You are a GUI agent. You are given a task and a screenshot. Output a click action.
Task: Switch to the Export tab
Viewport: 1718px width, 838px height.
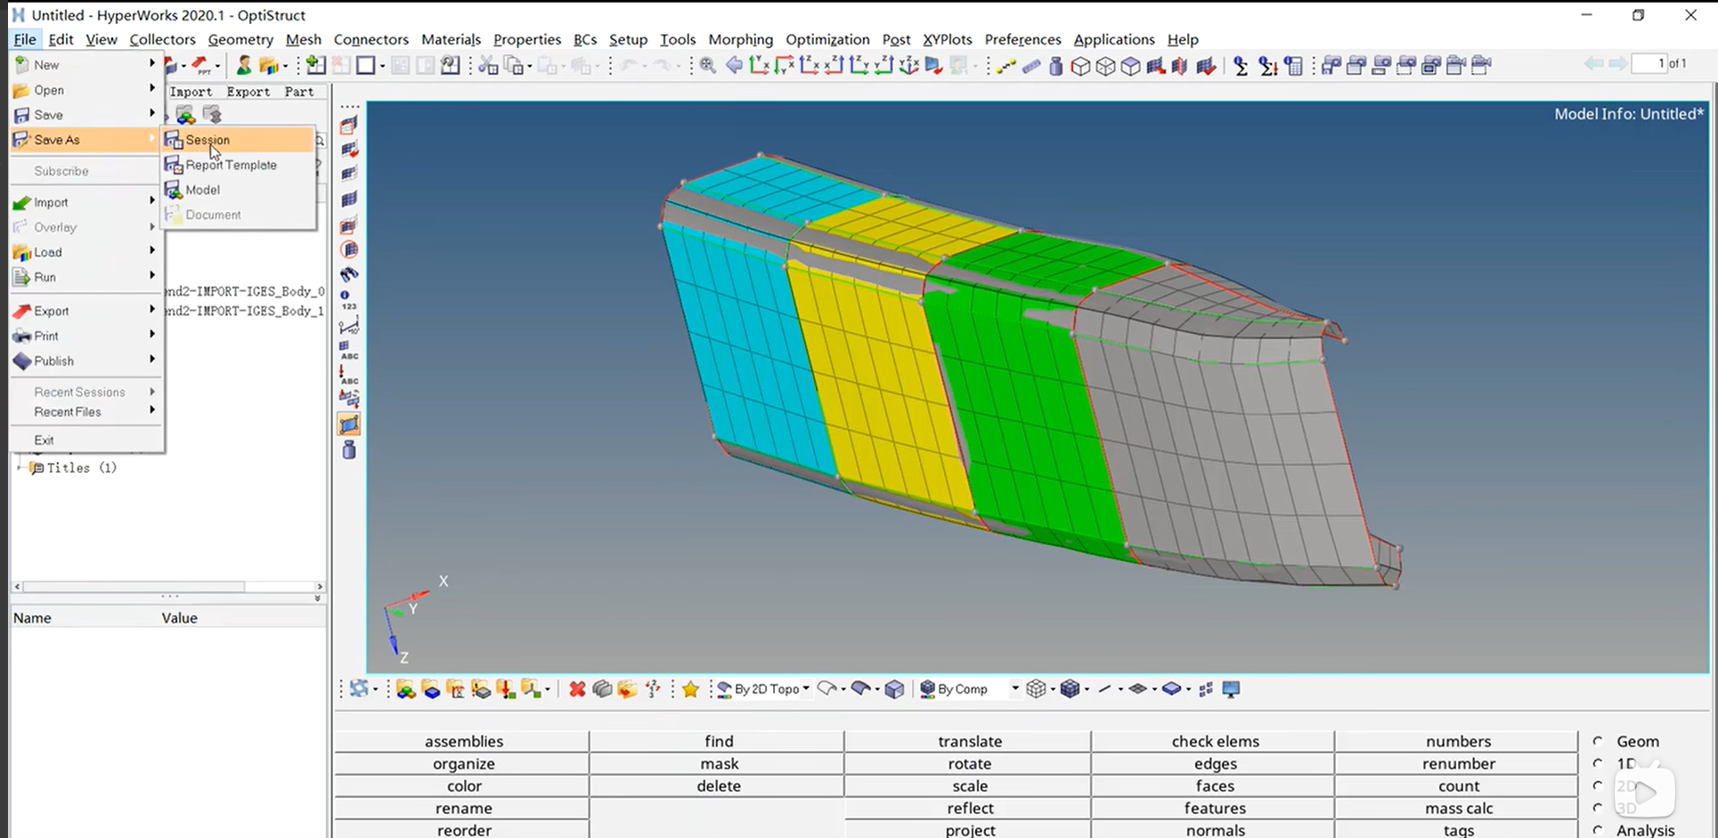click(248, 92)
